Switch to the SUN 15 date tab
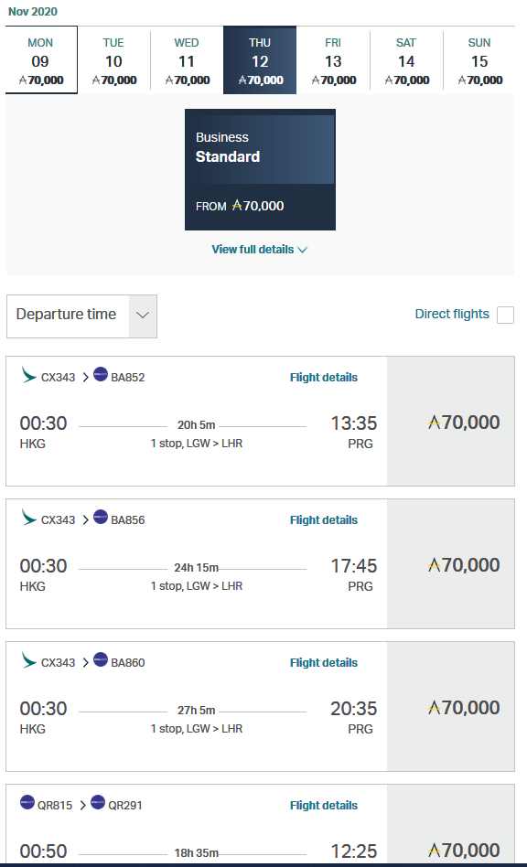Screen dimensions: 527x867 point(479,60)
